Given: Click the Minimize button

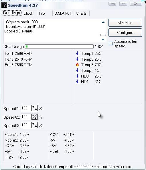Looking at the screenshot, I should pyautogui.click(x=125, y=23).
